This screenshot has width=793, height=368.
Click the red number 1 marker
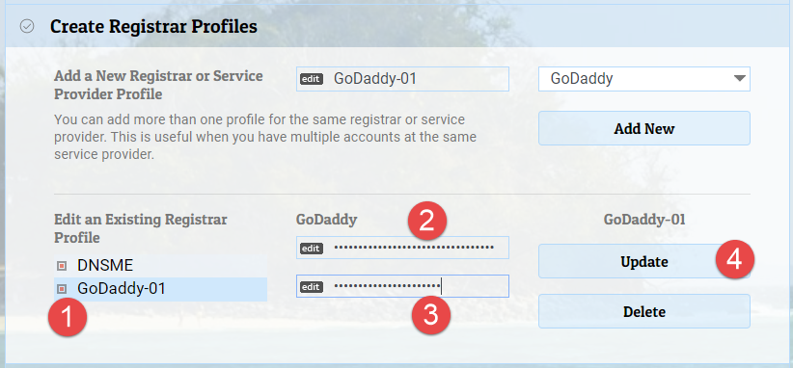[68, 317]
